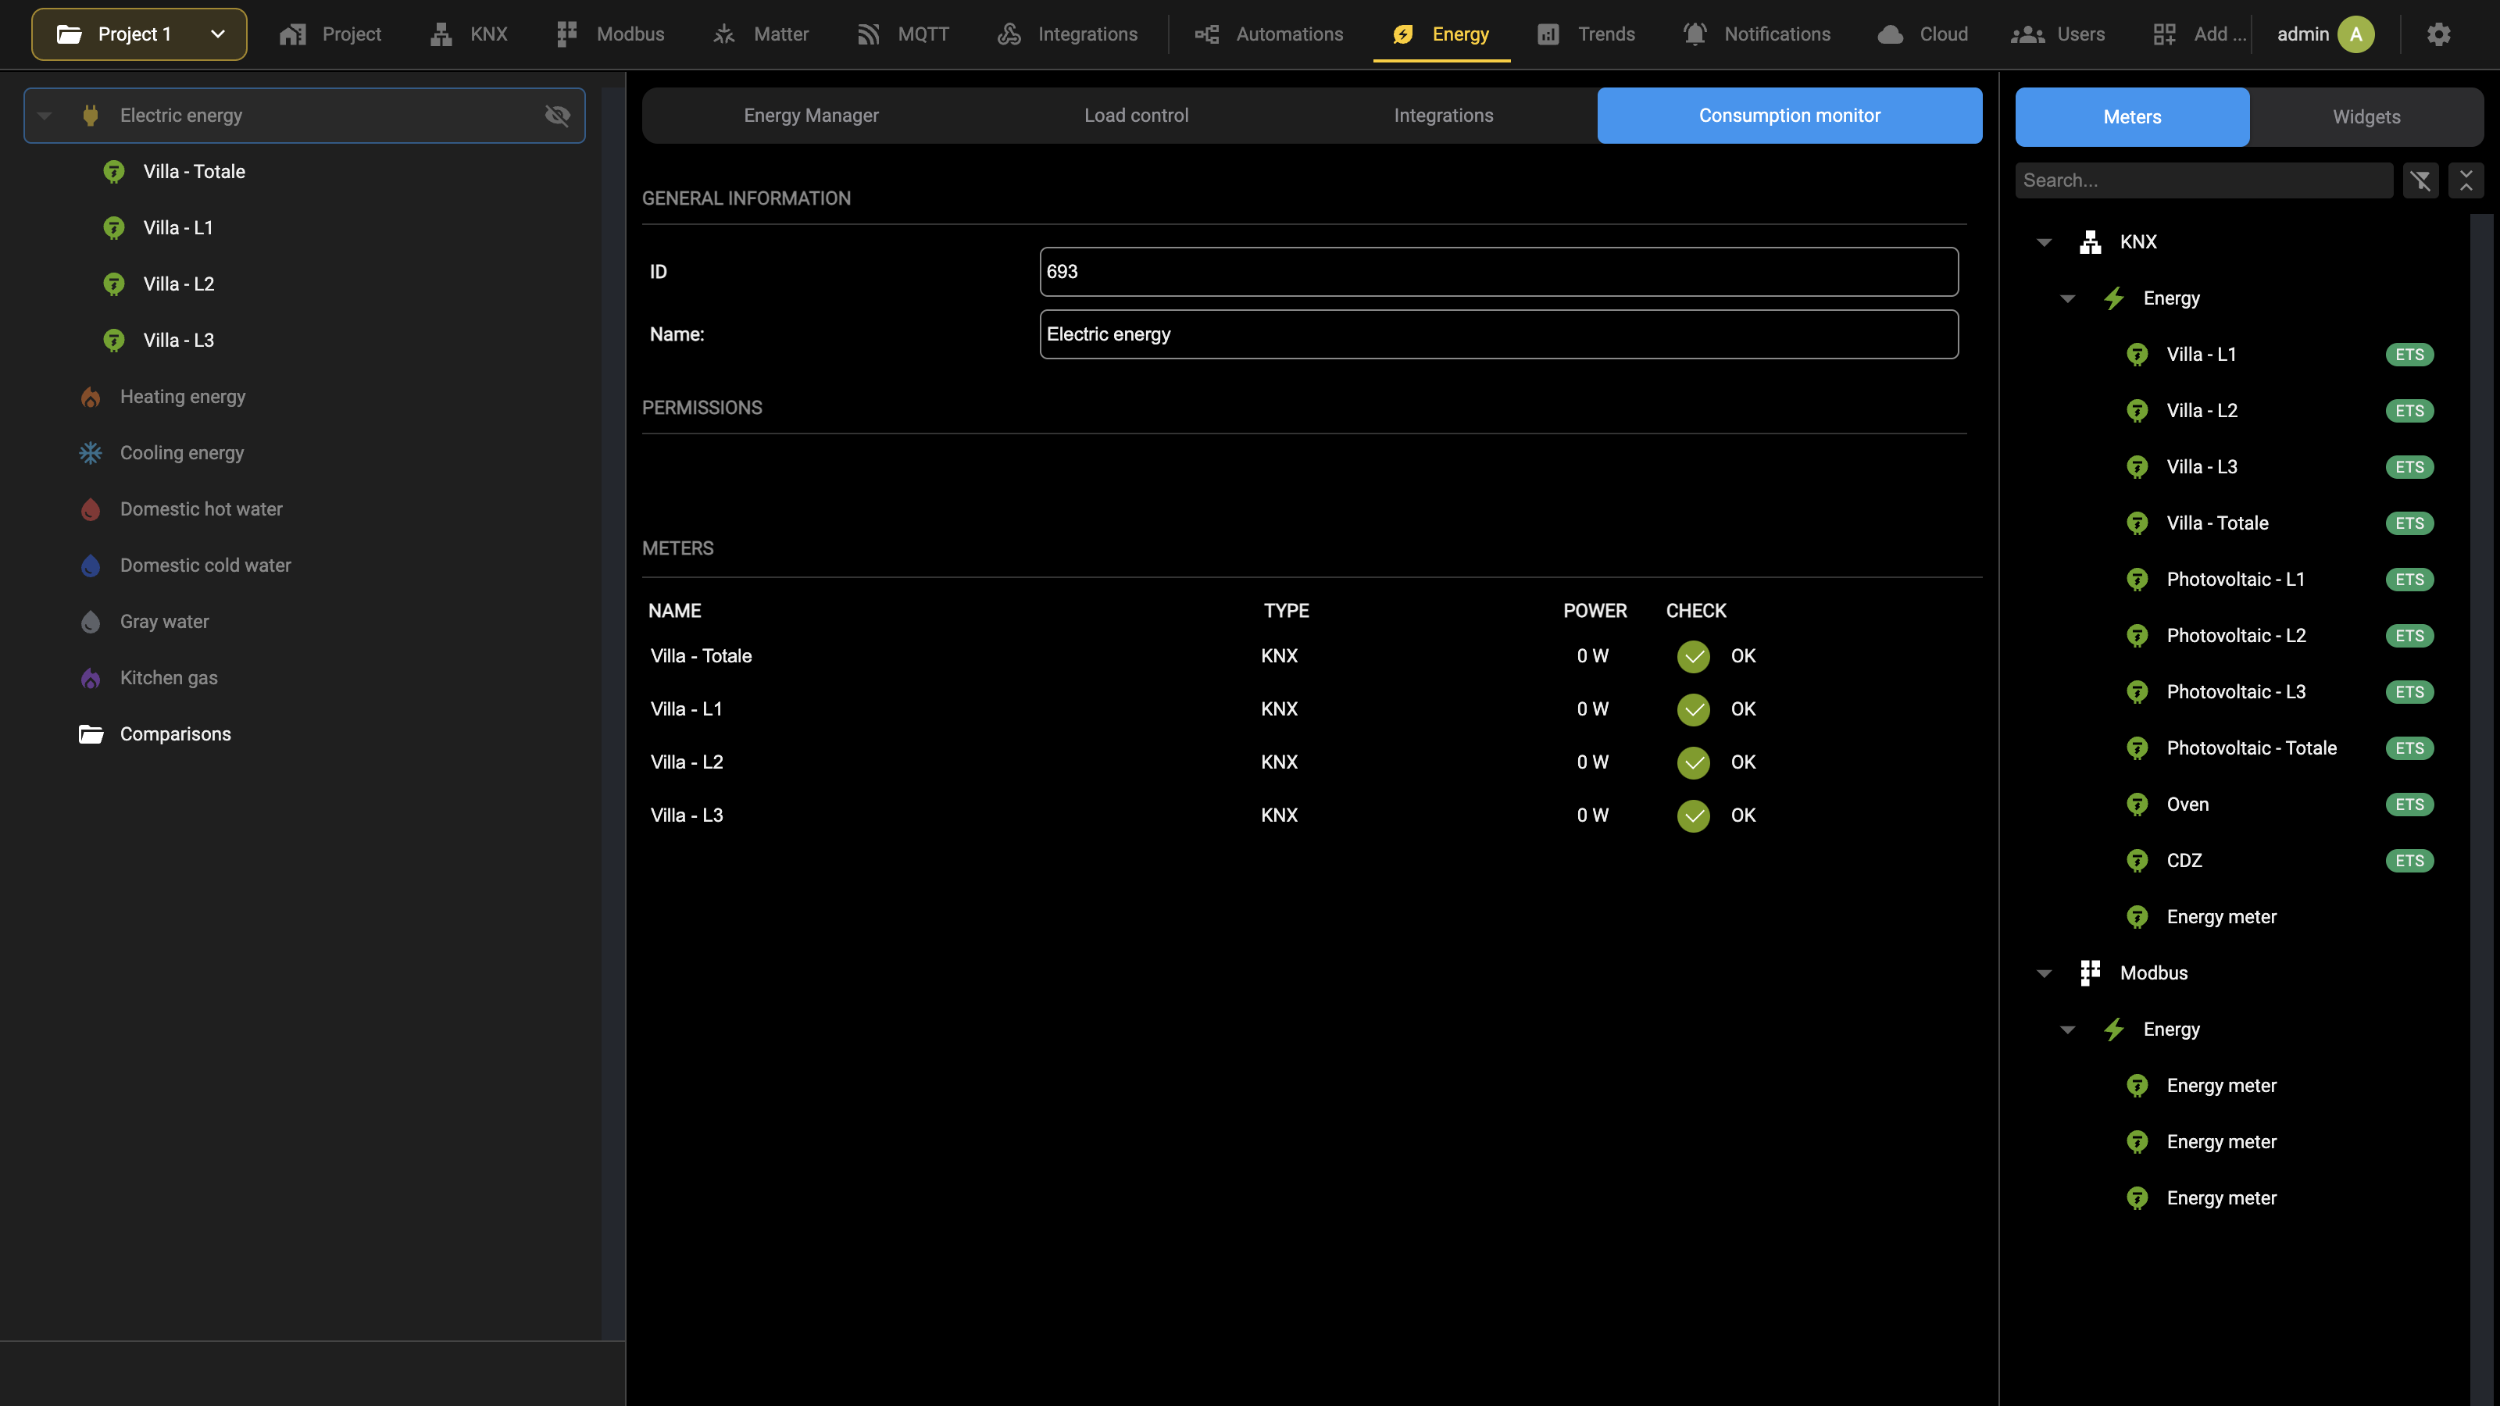Collapse the KNX Energy subgroup
Viewport: 2500px width, 1406px height.
point(2067,298)
